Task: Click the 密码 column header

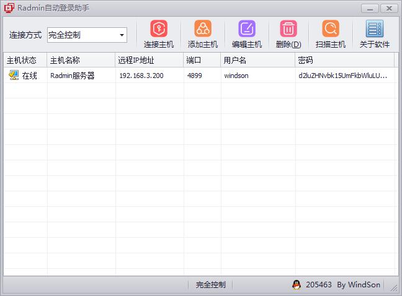Action: coord(345,60)
